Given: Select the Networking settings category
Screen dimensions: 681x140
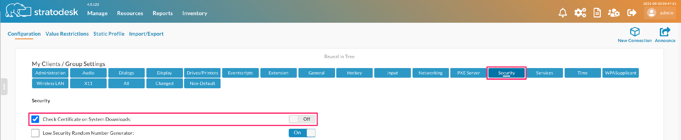Looking at the screenshot, I should coord(430,73).
